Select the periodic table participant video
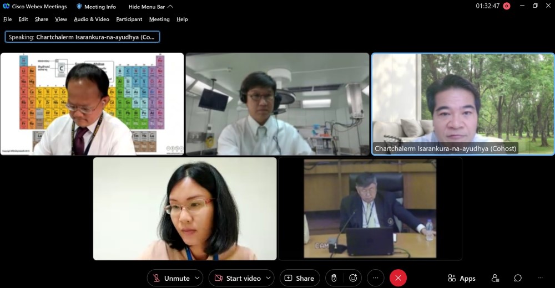This screenshot has width=555, height=288. pyautogui.click(x=92, y=104)
